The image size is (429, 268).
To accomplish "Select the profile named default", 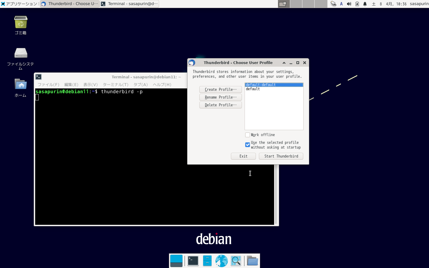I will (274, 89).
